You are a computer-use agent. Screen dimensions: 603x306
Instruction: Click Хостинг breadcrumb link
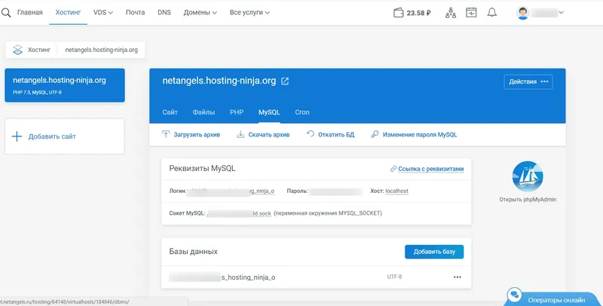pos(39,50)
